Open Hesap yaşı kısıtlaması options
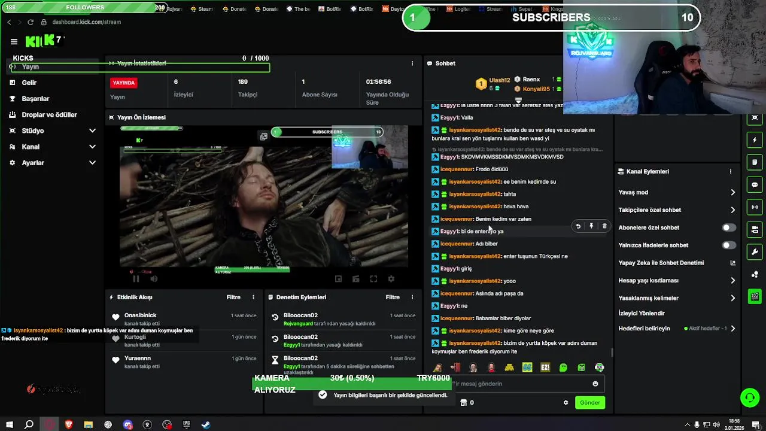The width and height of the screenshot is (766, 431). tap(732, 280)
